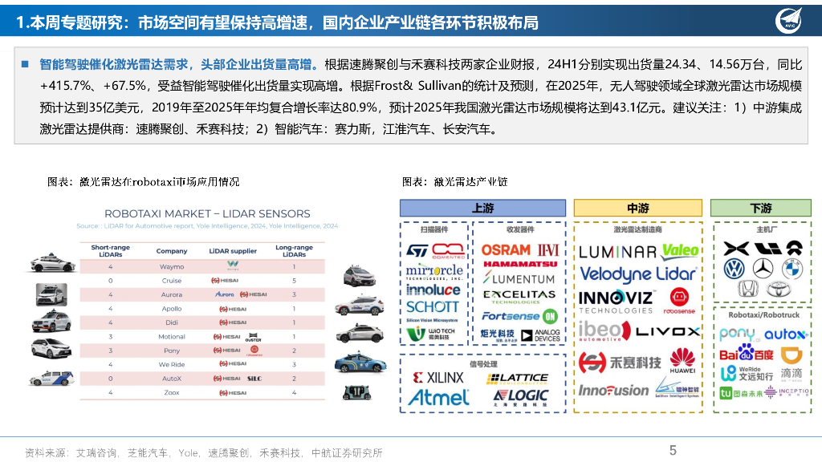Click the Waymo vehicle image

52,263
